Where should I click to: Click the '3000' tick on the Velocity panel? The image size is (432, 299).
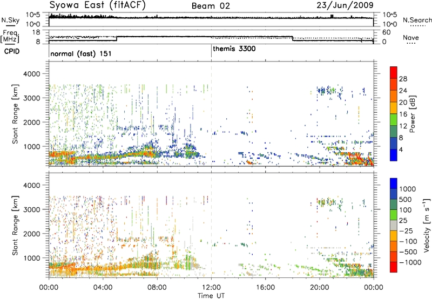pyautogui.click(x=32, y=209)
